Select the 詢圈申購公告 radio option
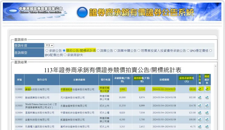The image size is (225, 130). [115, 50]
